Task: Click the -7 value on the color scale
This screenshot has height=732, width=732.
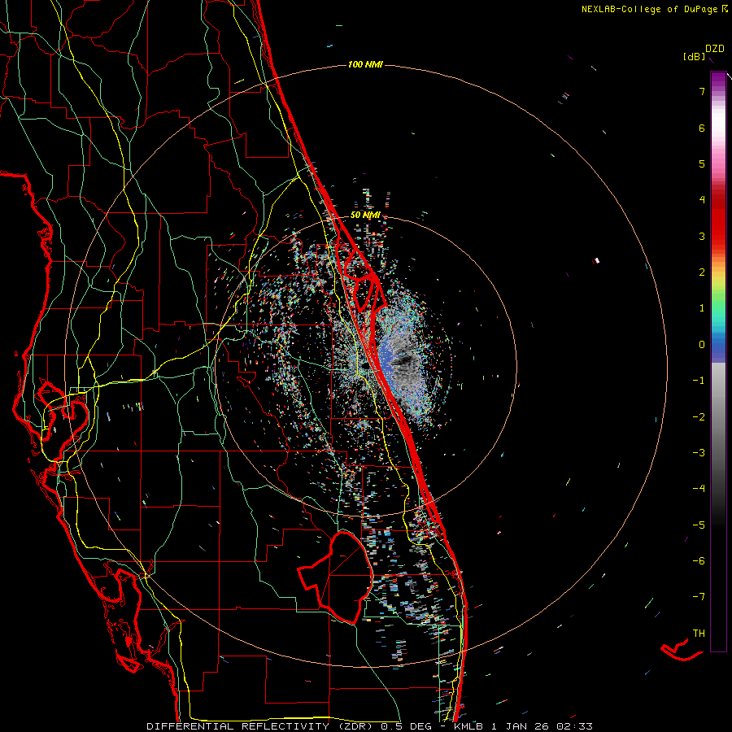Action: coord(699,597)
